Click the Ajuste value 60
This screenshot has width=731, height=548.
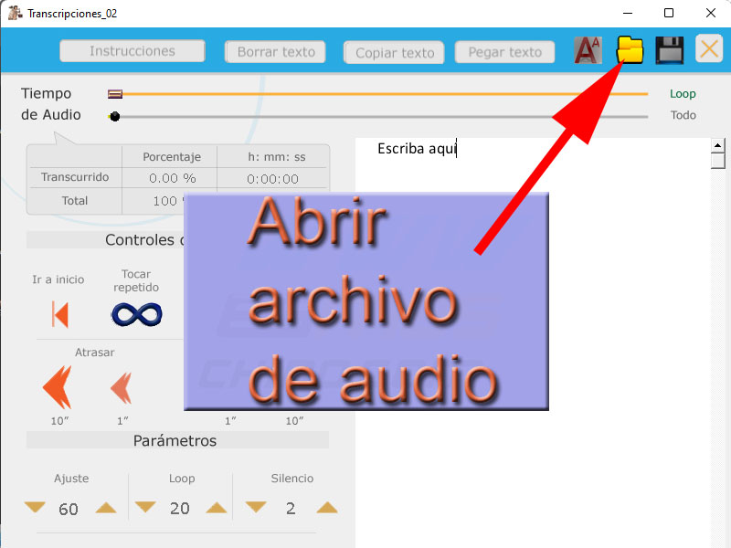pyautogui.click(x=68, y=509)
